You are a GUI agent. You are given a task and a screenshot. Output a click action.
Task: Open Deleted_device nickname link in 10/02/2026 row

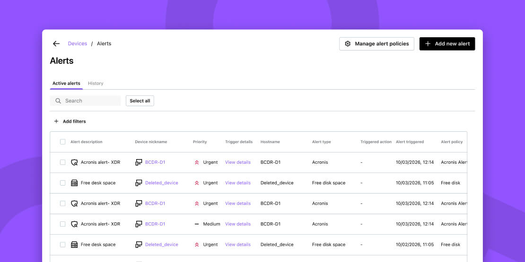pos(162,245)
